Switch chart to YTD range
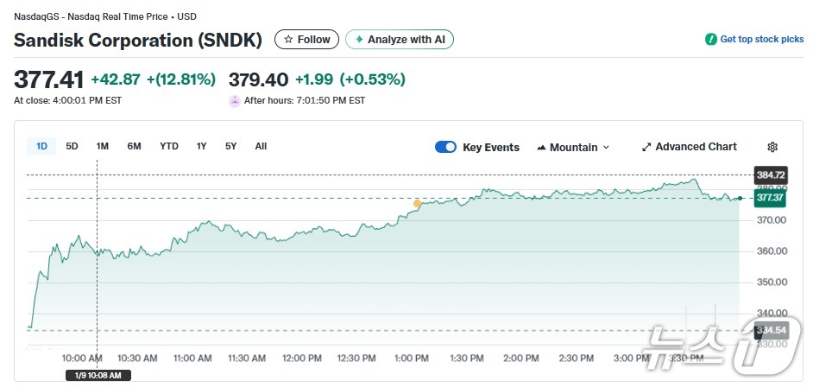This screenshot has width=813, height=387. (169, 146)
